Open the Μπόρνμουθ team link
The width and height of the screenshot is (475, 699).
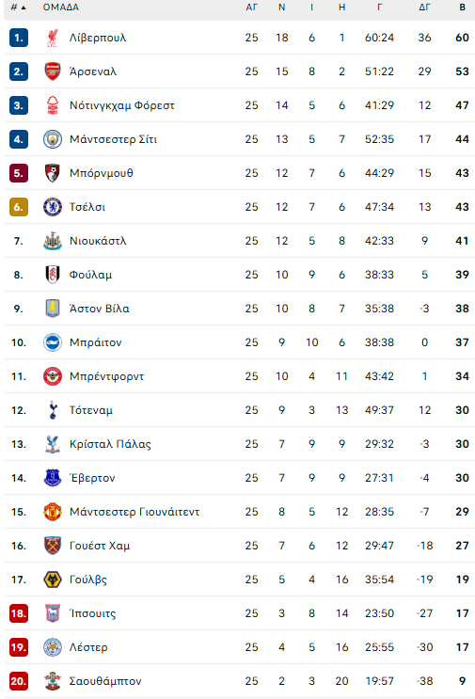coord(102,173)
